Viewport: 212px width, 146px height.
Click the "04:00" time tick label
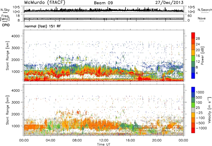tap(51, 140)
